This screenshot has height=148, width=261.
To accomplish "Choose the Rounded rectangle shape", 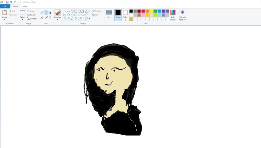I will coord(79,11).
